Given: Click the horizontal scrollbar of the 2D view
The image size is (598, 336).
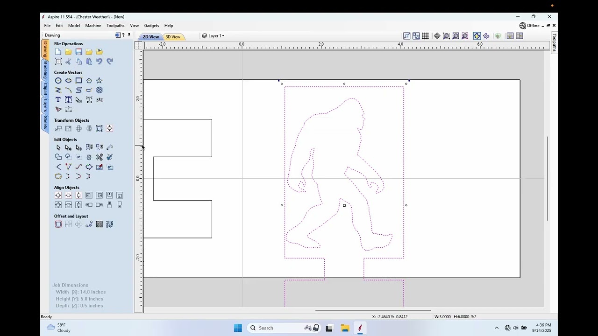Looking at the screenshot, I should 373,310.
